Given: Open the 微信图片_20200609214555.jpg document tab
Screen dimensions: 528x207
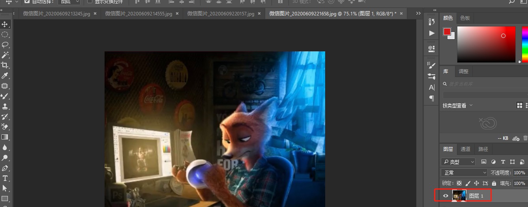Looking at the screenshot, I should click(139, 13).
